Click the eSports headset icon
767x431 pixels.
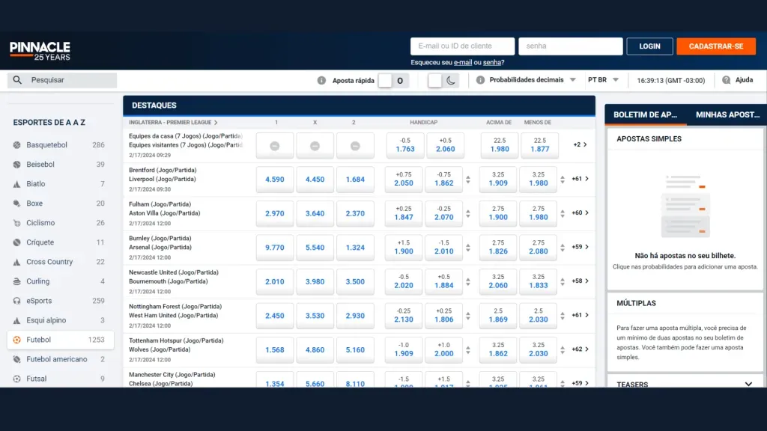pos(15,301)
